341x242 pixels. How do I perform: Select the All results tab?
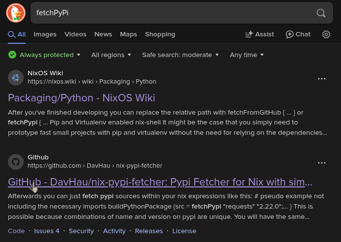[17, 34]
